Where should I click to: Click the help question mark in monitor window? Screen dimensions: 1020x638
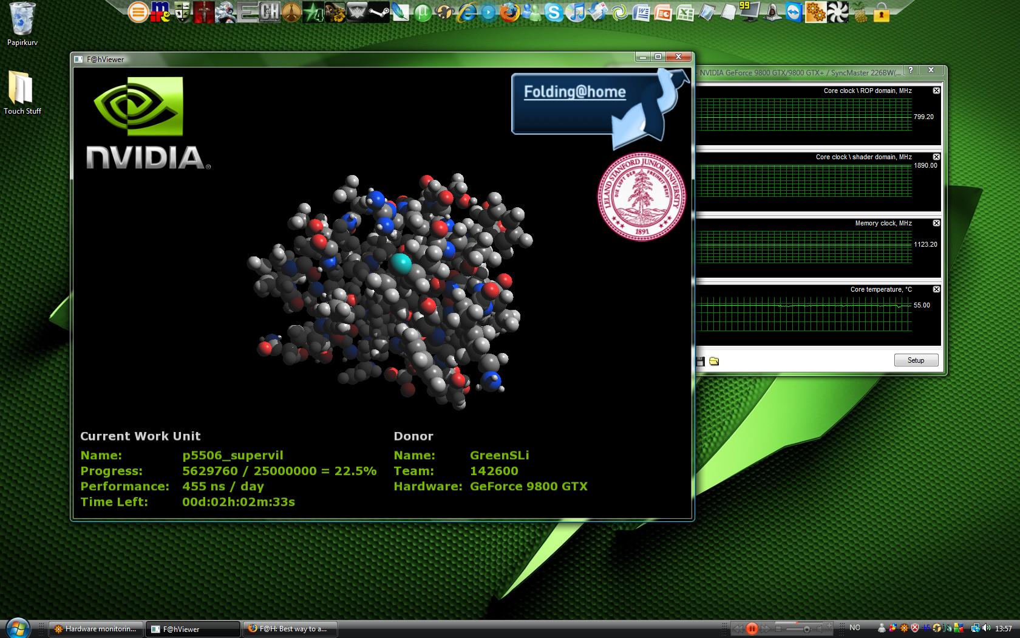[910, 70]
